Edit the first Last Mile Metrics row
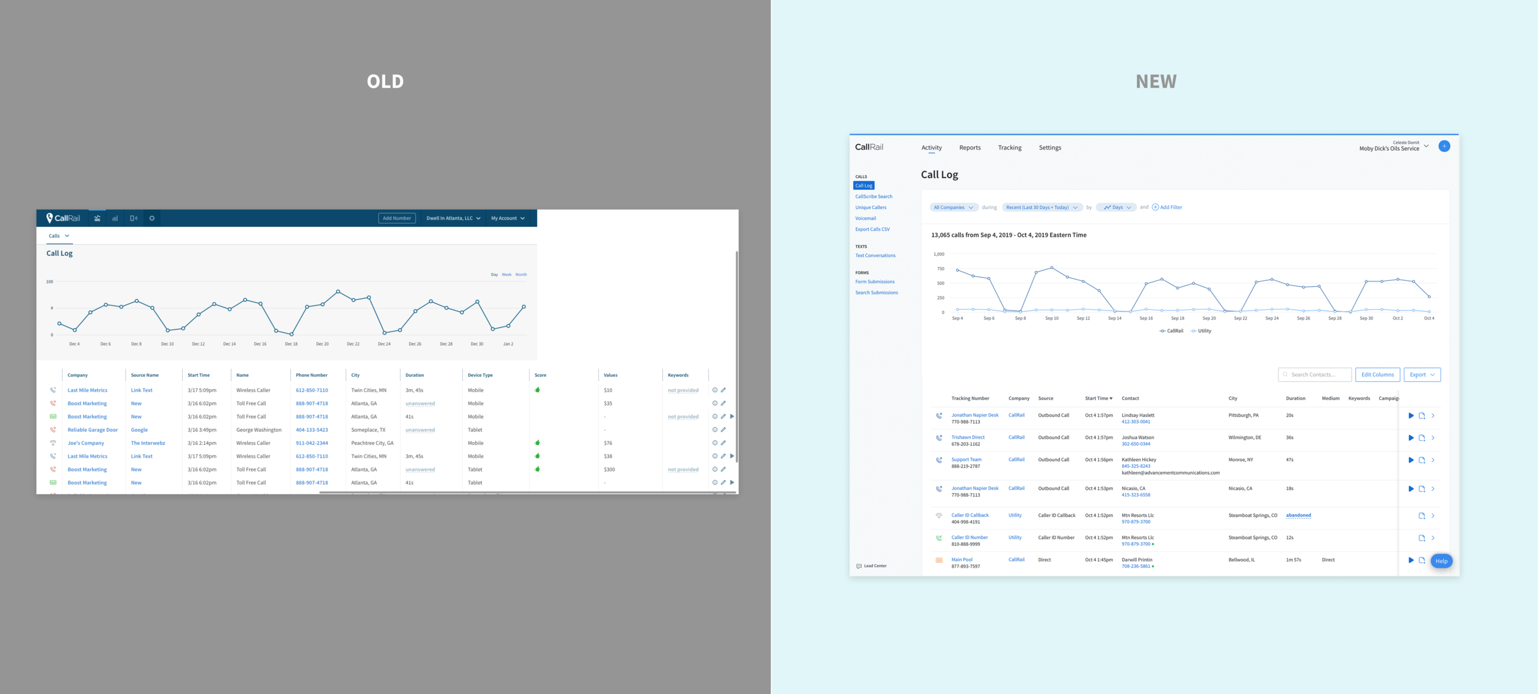The height and width of the screenshot is (694, 1538). pyautogui.click(x=723, y=390)
